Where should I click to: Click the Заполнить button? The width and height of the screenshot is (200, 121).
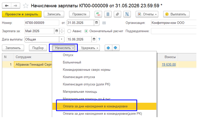pos(13,48)
